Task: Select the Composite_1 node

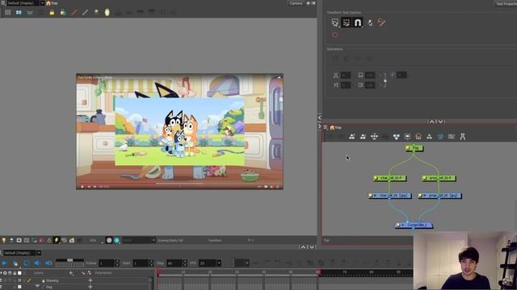Action: [x=414, y=225]
